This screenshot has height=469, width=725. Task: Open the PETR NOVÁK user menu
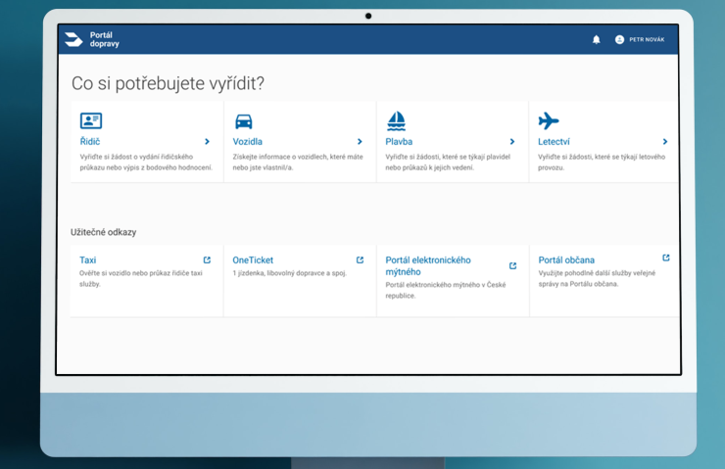[646, 39]
